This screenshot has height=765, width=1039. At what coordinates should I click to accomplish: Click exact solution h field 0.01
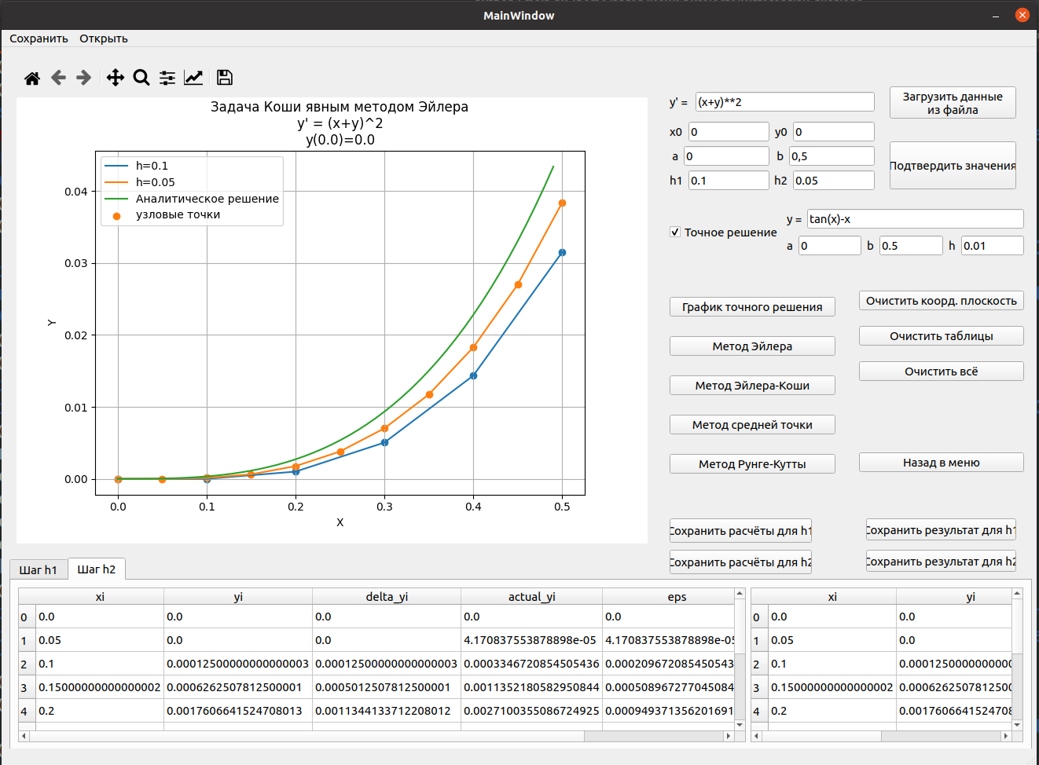[993, 246]
